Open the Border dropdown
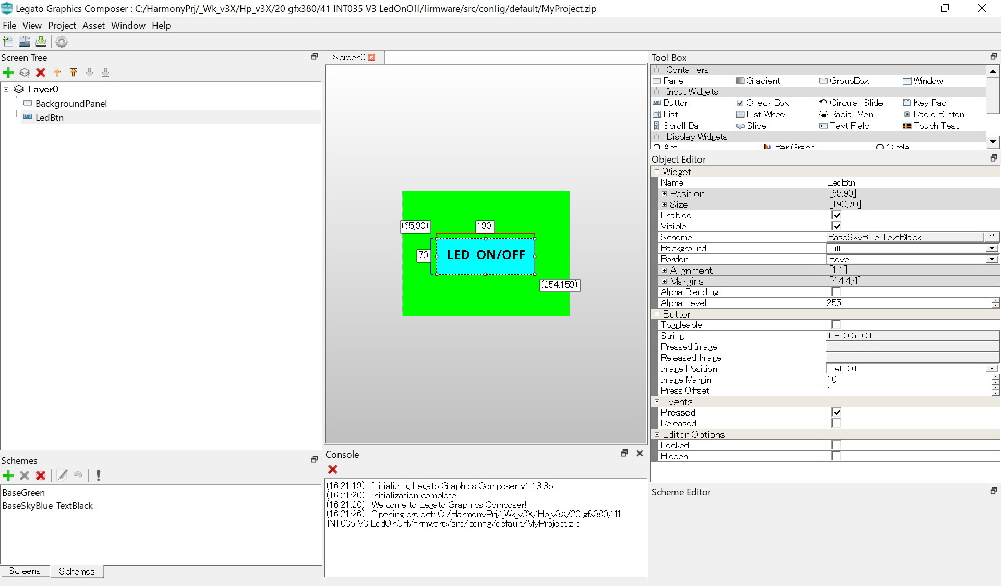This screenshot has height=586, width=1001. click(x=991, y=259)
